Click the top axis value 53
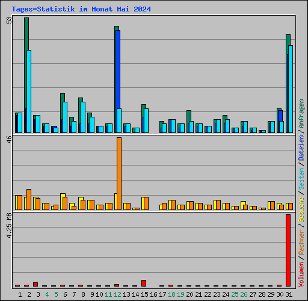308x301 pixels. click(9, 20)
